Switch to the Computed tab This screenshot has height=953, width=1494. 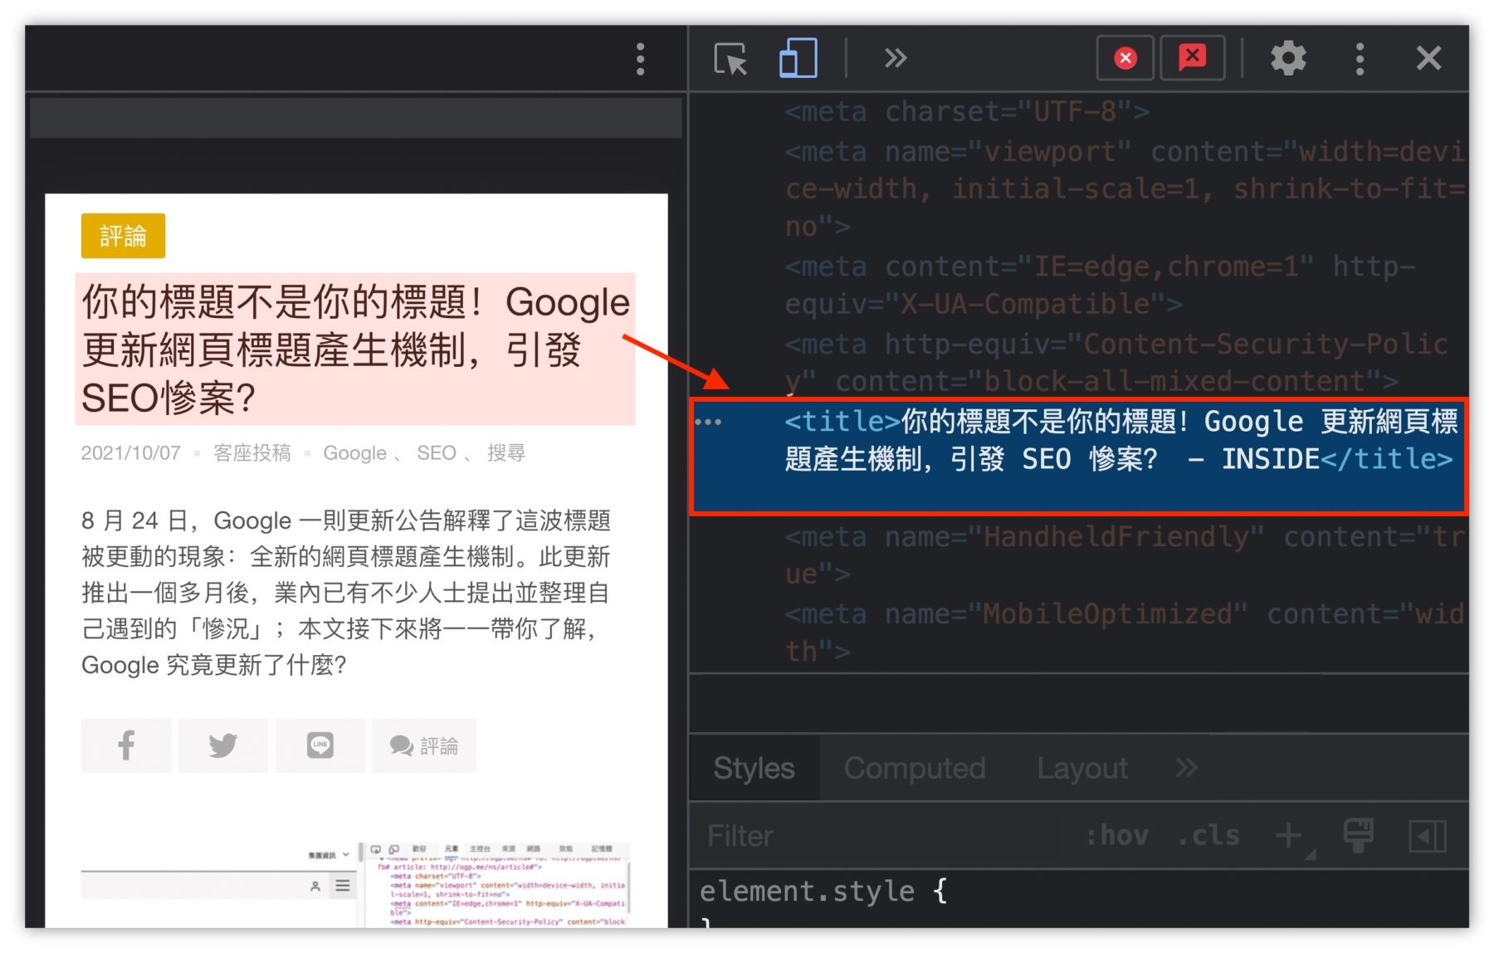pyautogui.click(x=913, y=768)
